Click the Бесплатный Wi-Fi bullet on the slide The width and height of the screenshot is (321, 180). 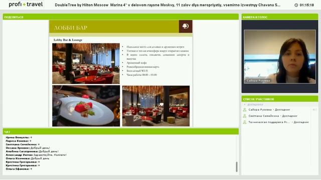click(x=137, y=71)
